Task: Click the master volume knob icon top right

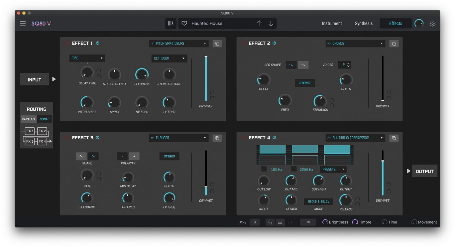Action: click(x=419, y=23)
